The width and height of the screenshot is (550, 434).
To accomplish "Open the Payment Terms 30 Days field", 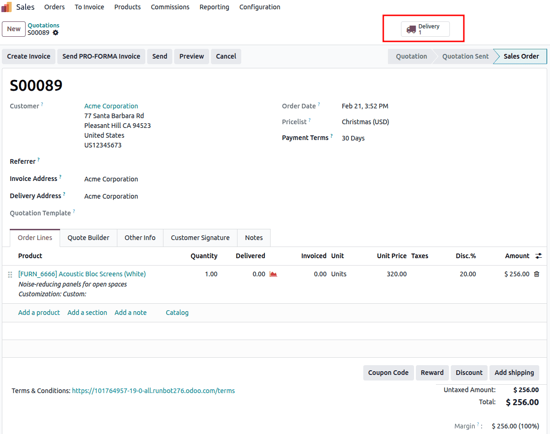I will pyautogui.click(x=353, y=138).
